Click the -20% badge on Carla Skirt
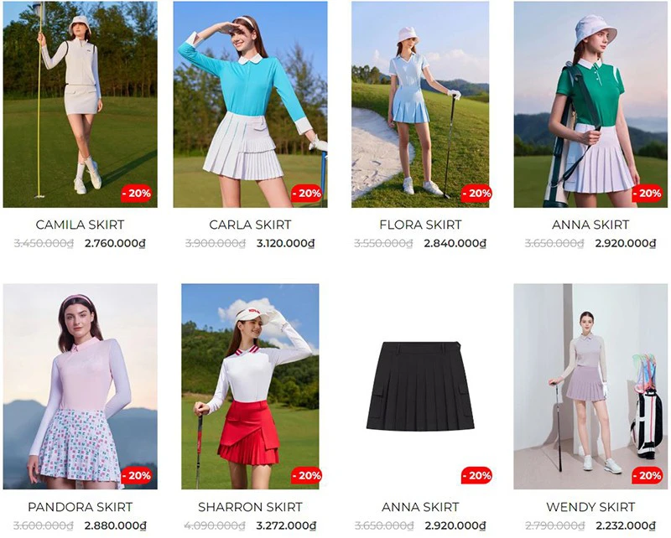 coord(306,194)
